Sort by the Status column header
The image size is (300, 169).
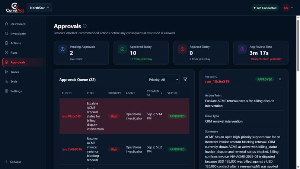(172, 93)
